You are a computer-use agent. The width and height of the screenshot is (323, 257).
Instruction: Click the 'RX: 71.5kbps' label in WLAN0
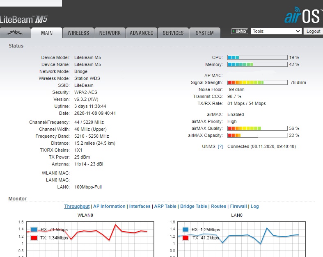pyautogui.click(x=54, y=230)
